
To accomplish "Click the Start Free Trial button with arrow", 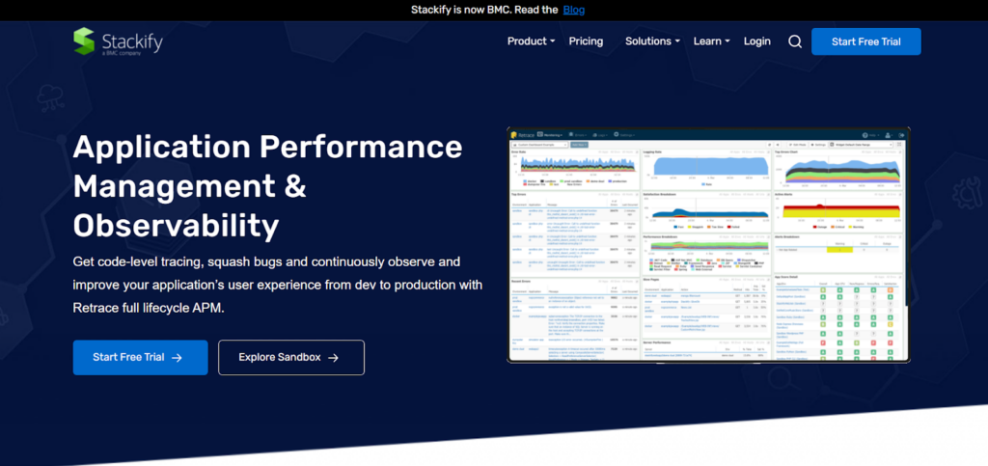I will point(140,357).
